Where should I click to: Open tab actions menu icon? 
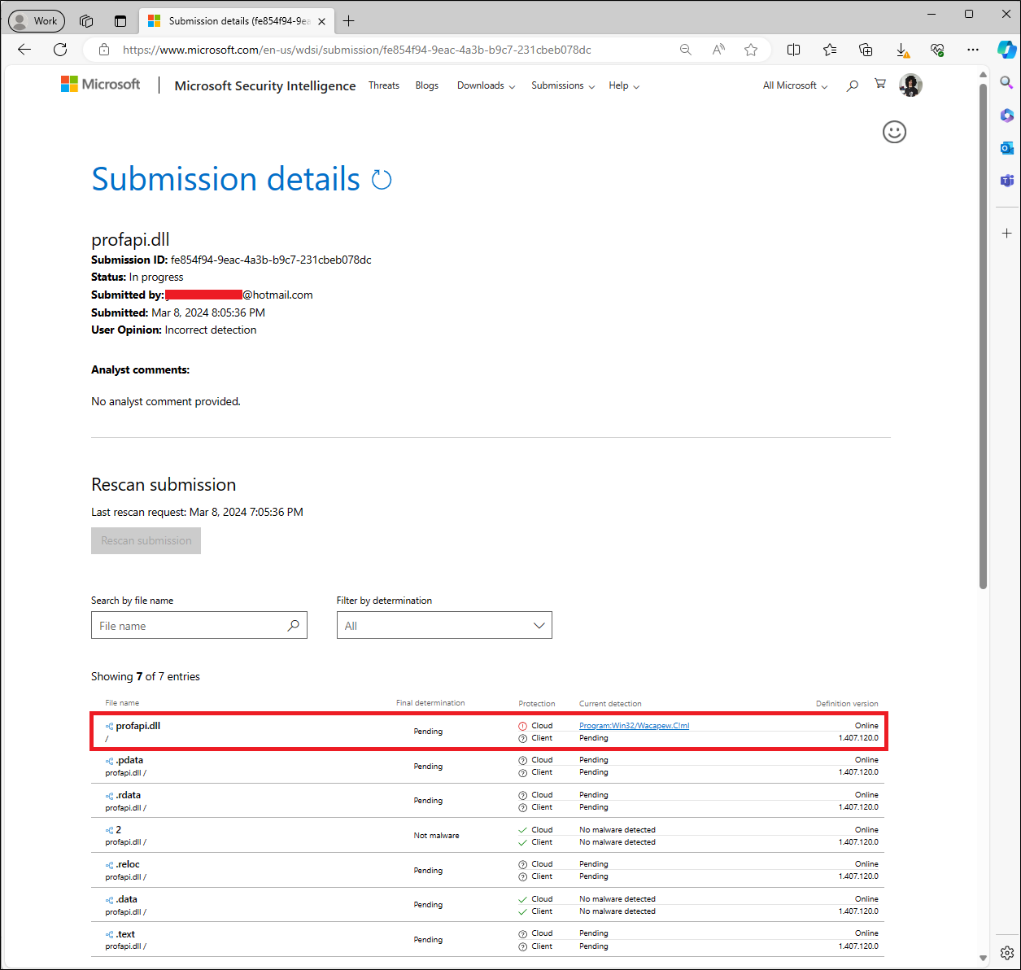point(120,21)
